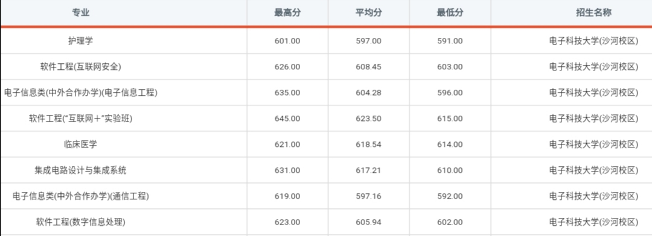Click highest score 601.00
Image resolution: width=652 pixels, height=236 pixels.
(x=287, y=41)
